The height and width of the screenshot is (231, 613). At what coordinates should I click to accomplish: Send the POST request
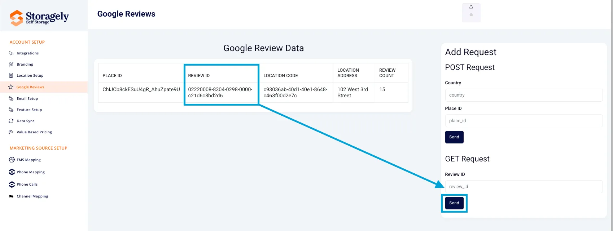pos(454,137)
